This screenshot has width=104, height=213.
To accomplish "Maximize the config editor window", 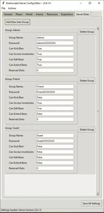I will point(90,3).
